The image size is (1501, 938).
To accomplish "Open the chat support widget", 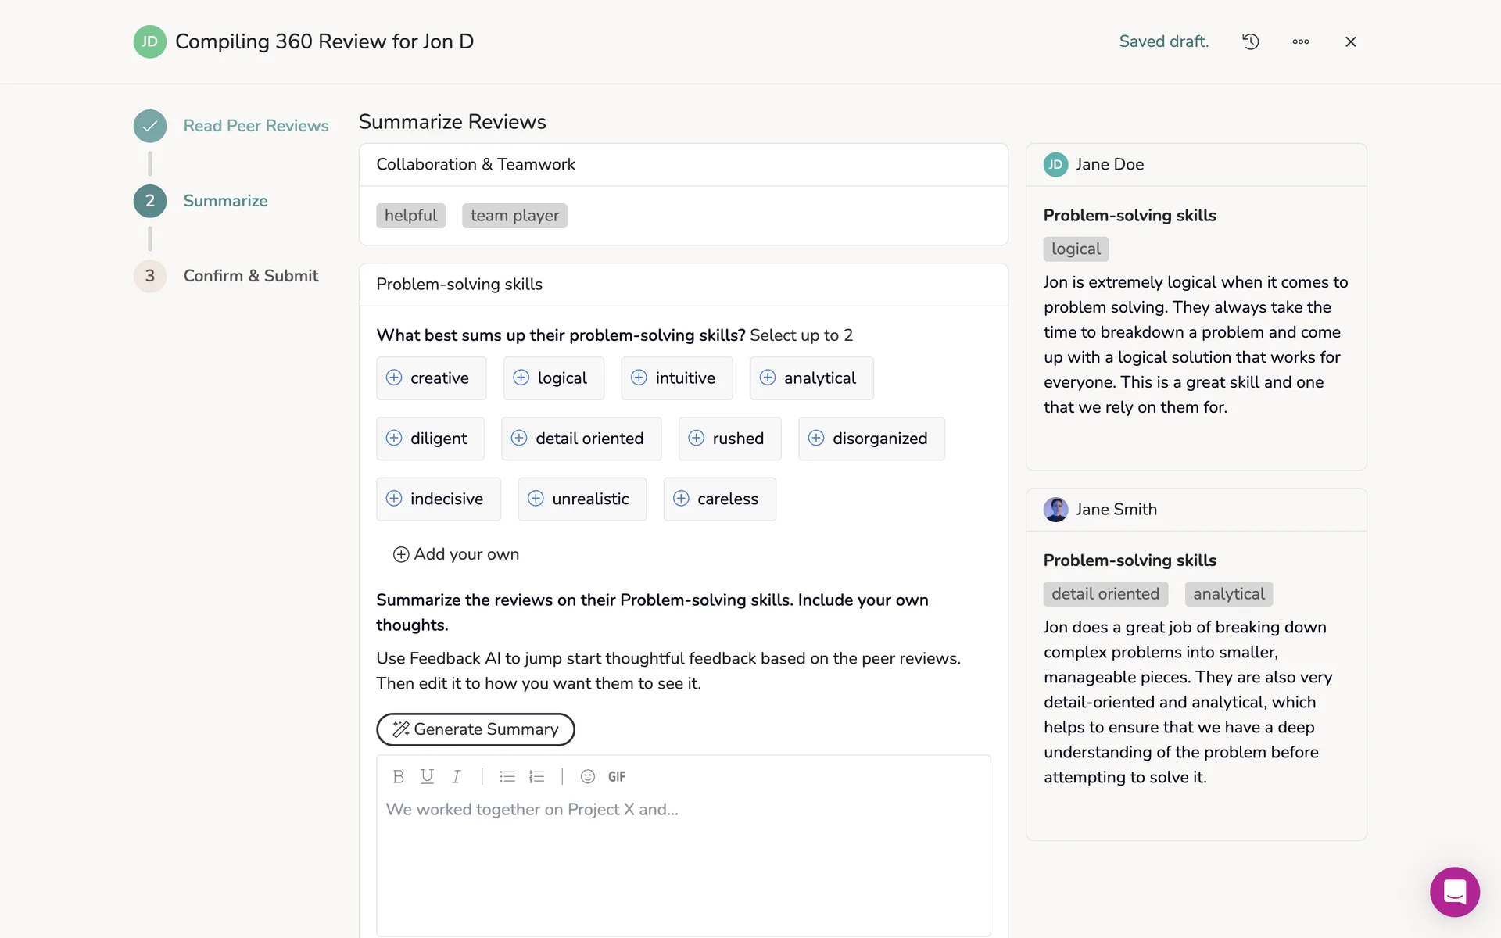I will pyautogui.click(x=1454, y=891).
